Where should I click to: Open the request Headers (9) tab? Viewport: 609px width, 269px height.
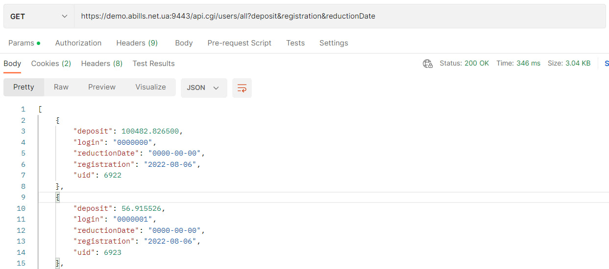pos(137,43)
